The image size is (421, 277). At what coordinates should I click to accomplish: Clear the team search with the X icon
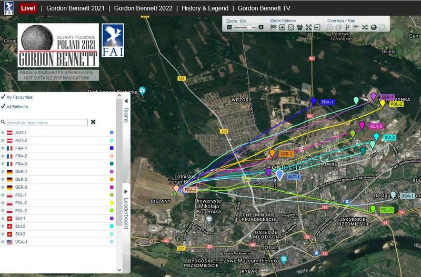coord(93,122)
